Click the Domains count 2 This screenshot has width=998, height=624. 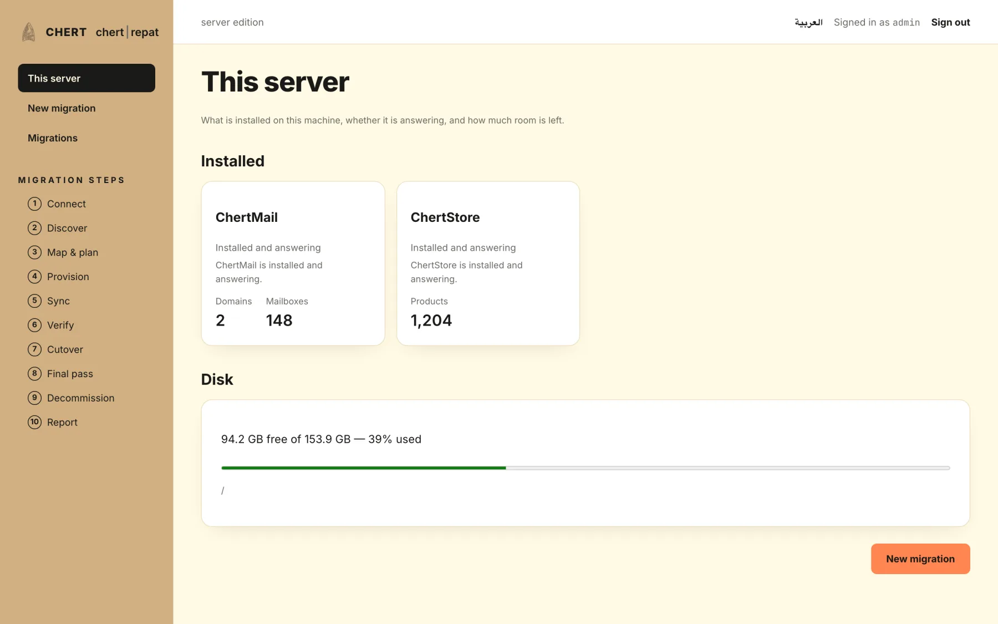[x=220, y=321]
